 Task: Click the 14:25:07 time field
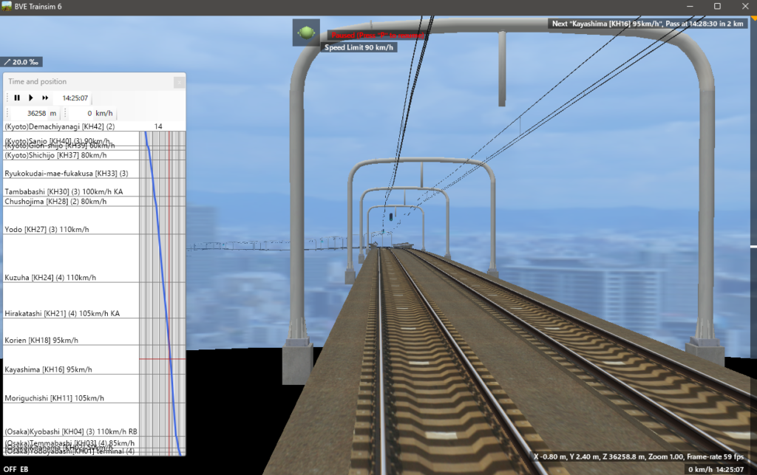click(x=75, y=98)
